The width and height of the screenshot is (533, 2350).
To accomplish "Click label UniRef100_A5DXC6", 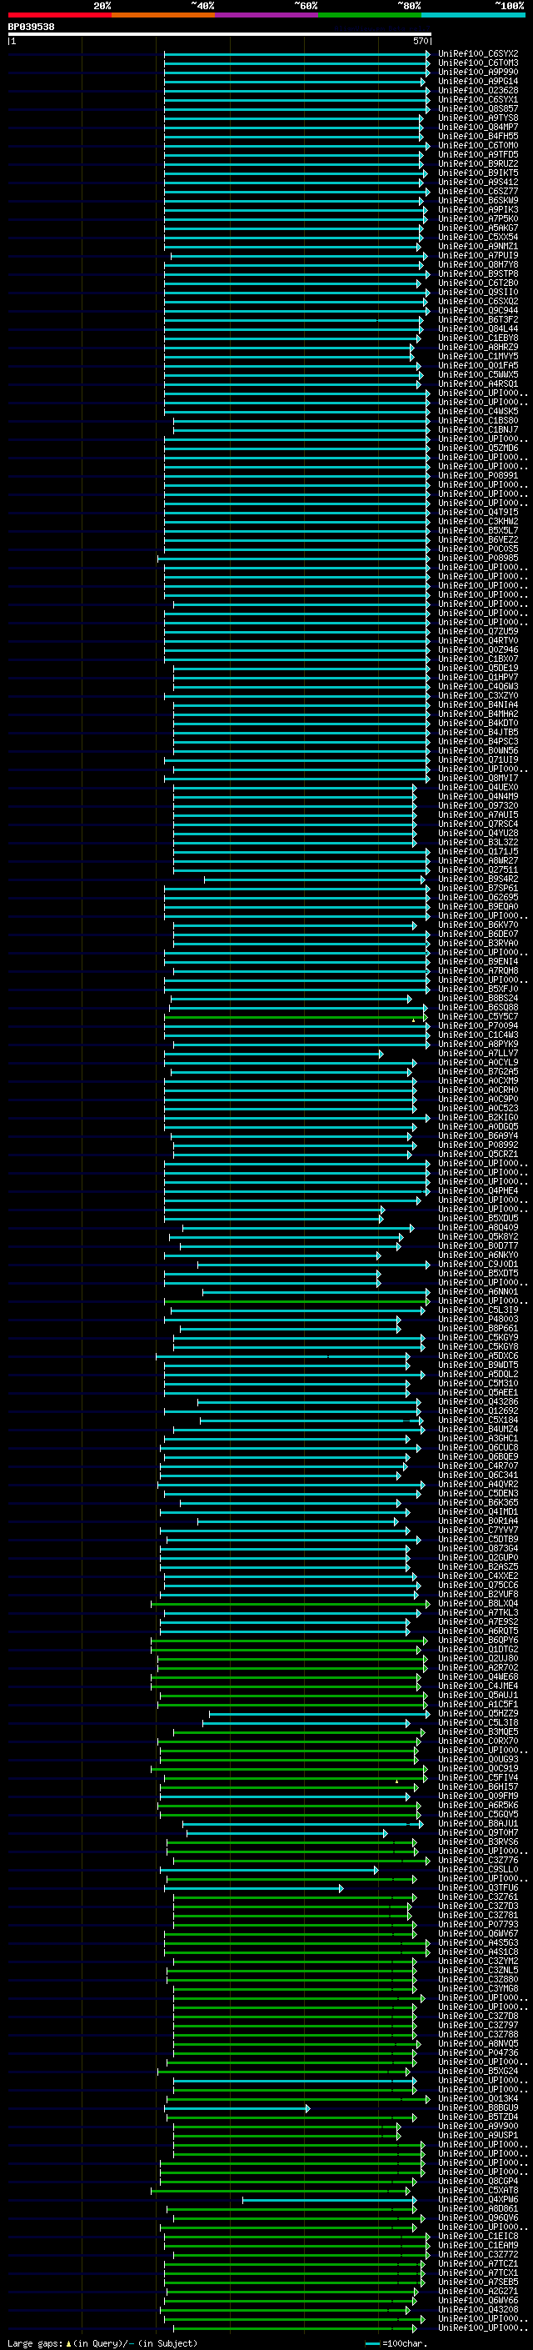I will 478,1356.
